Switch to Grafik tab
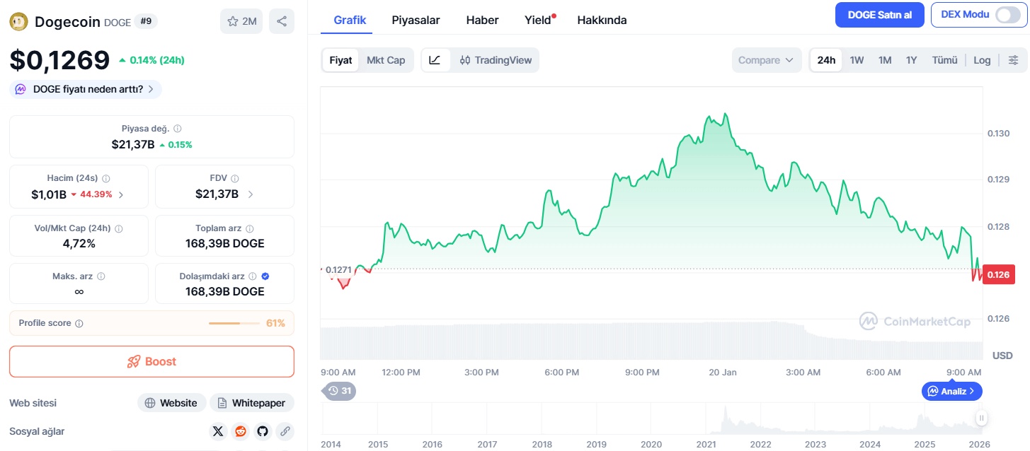The width and height of the screenshot is (1030, 451). [350, 20]
